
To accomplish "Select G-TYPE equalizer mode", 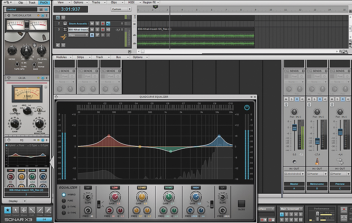I will (64, 213).
